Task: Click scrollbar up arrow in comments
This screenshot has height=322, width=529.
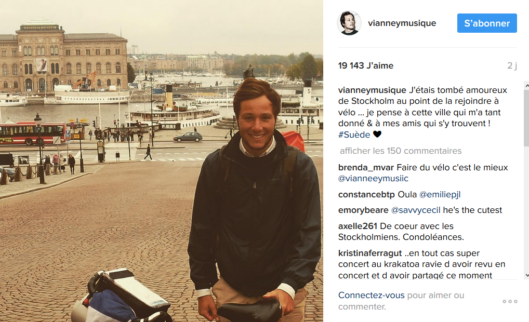Action: [x=526, y=86]
